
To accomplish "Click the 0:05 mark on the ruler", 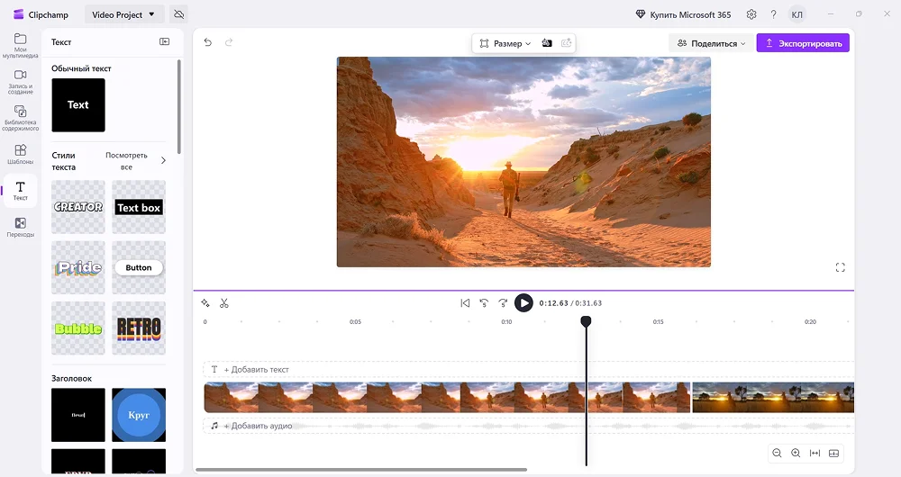I will [x=355, y=322].
